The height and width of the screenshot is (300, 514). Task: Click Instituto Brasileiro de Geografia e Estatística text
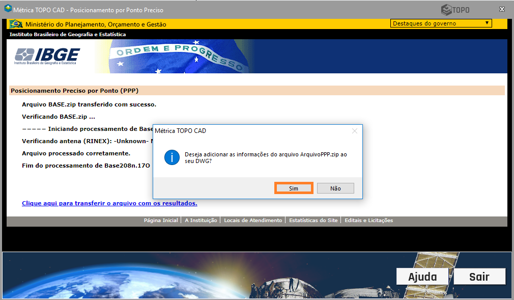coord(68,35)
